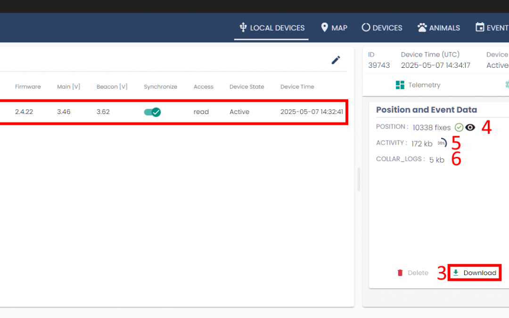Sort by the Device Time column header
509x318 pixels.
tap(297, 87)
